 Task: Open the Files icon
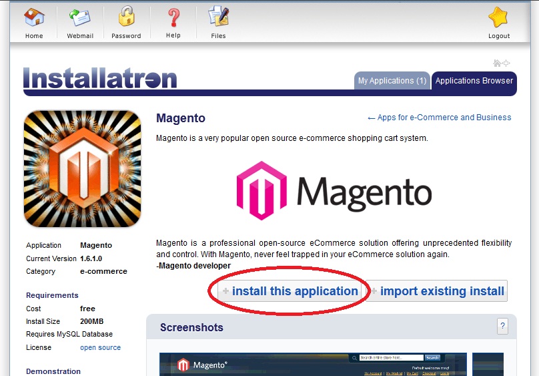218,16
